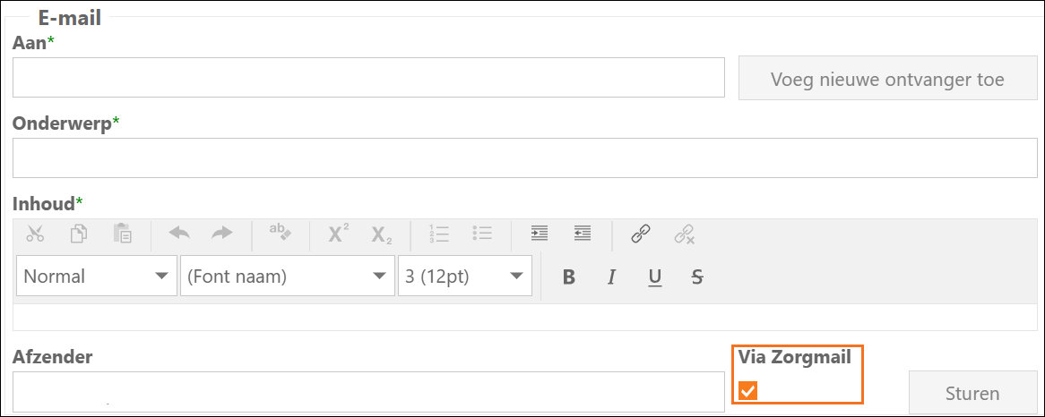Toggle Bold formatting
1045x417 pixels.
pos(568,277)
